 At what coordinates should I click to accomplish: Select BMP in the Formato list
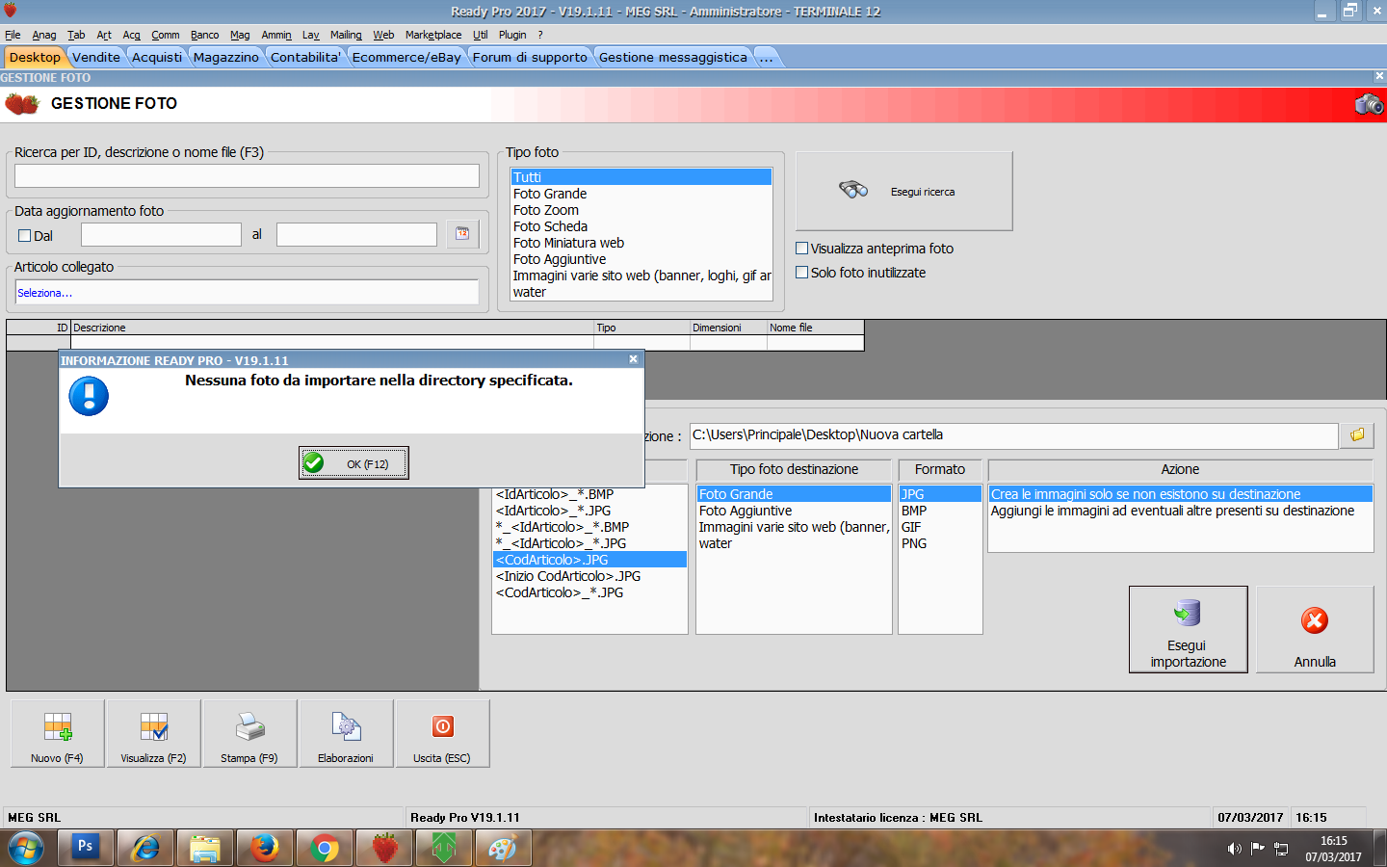940,511
